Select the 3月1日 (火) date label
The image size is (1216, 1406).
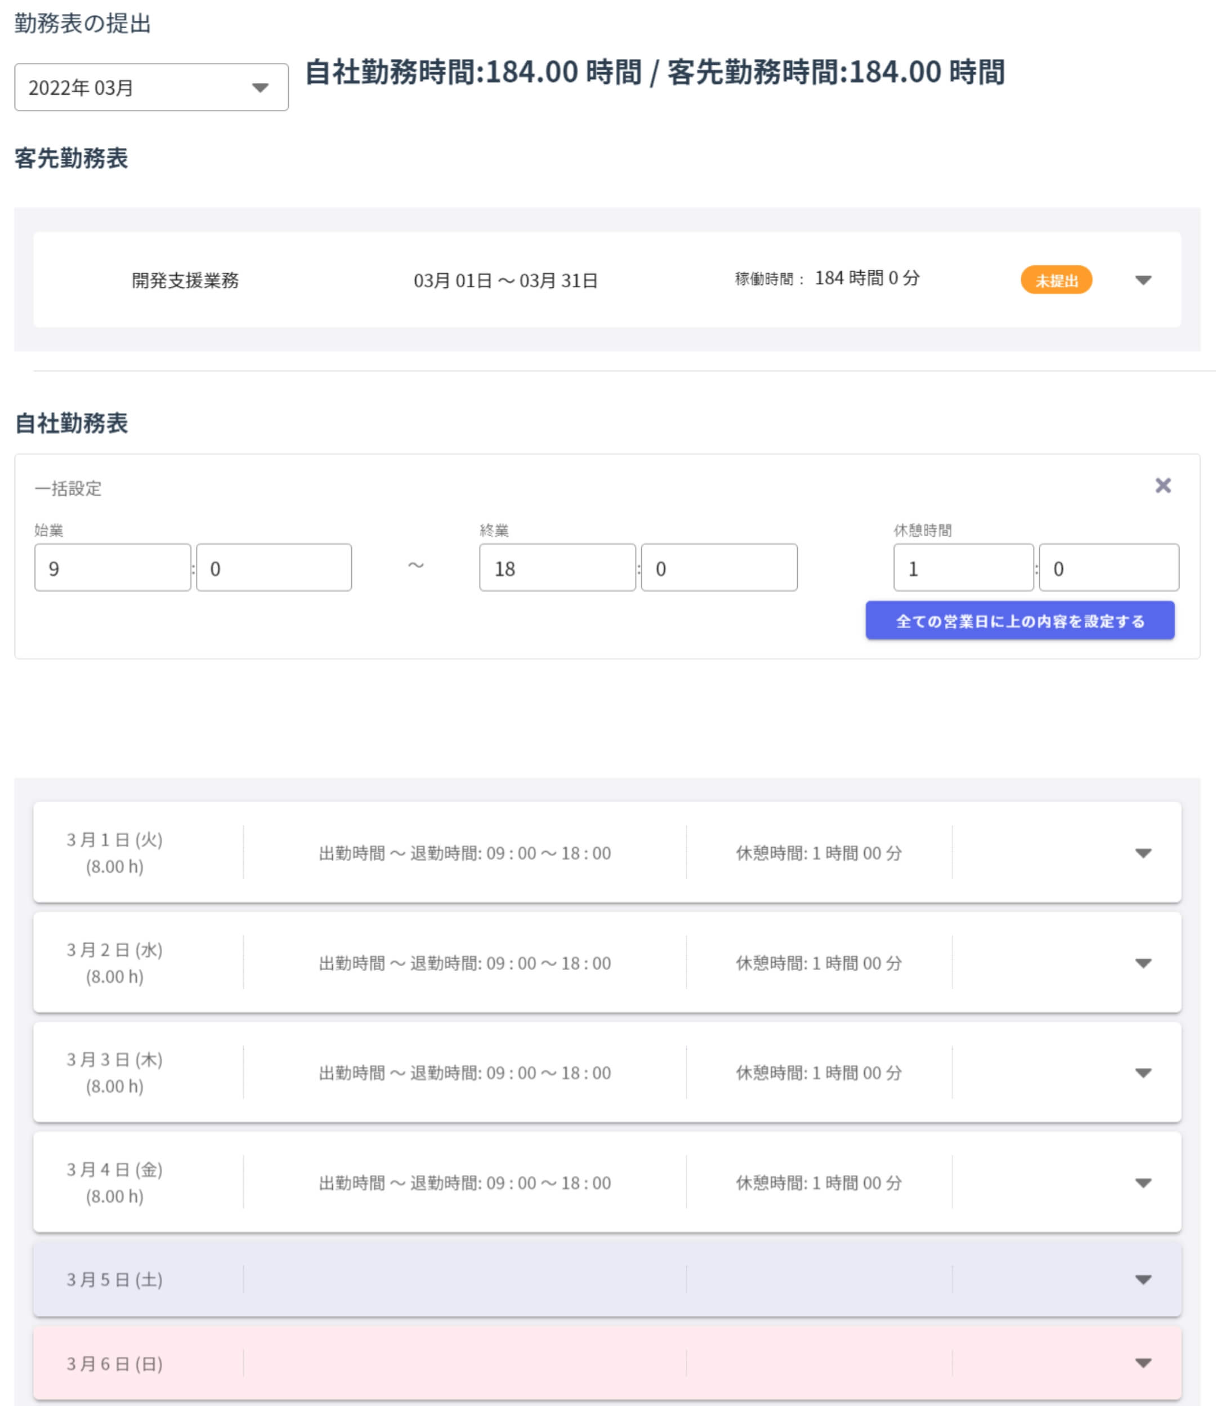pyautogui.click(x=114, y=840)
